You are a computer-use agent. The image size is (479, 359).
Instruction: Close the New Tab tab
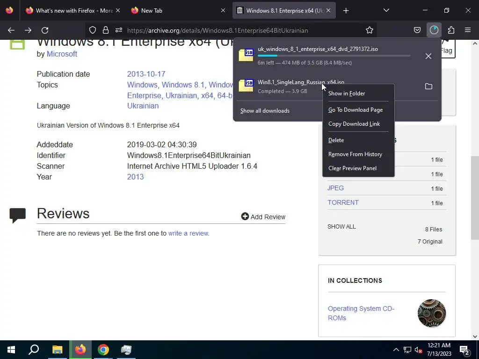223,10
